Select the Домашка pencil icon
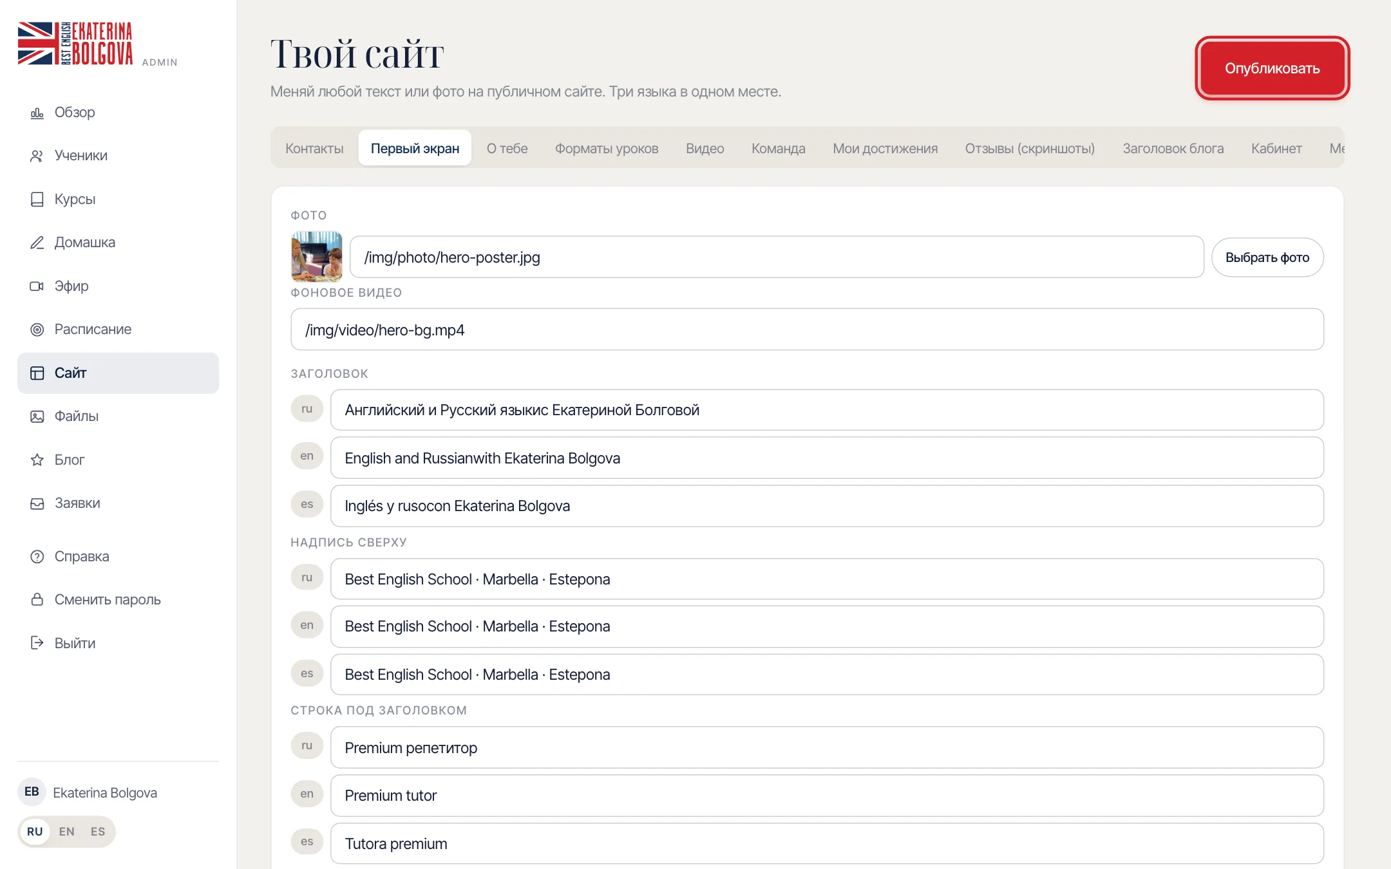This screenshot has height=869, width=1391. coord(37,243)
